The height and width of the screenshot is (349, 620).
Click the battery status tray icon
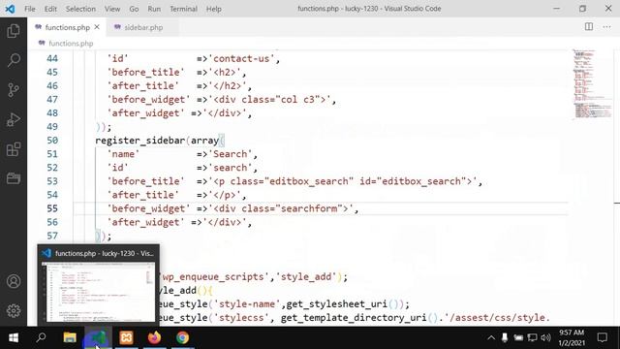coord(518,337)
